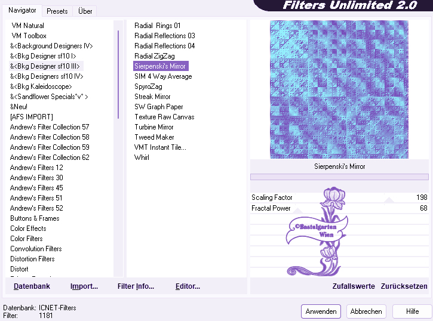Select Distortion Filters category

32,259
